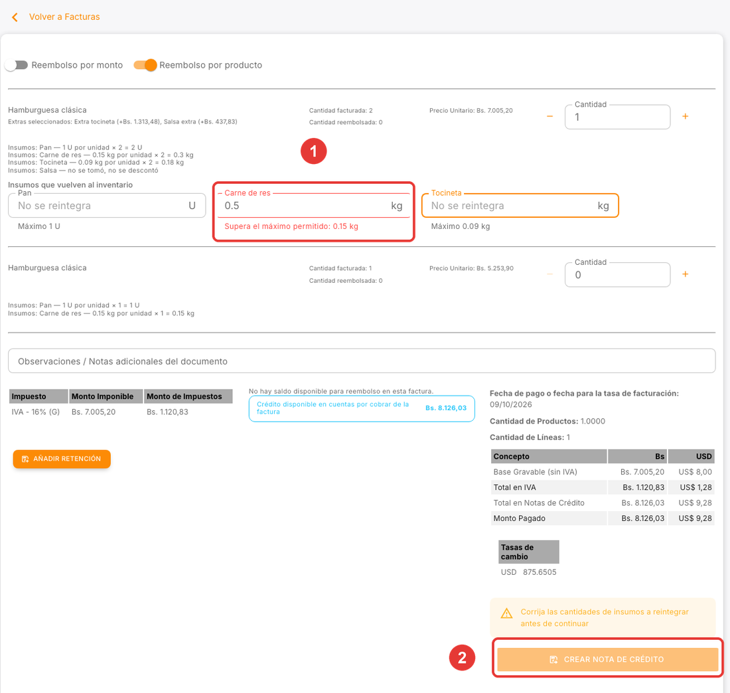Select the available credit box showing Bs. 8.126,03
730x693 pixels.
coord(362,408)
